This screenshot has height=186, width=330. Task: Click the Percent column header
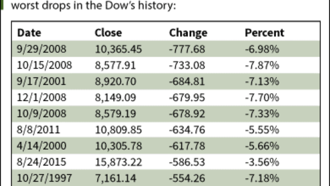(264, 33)
